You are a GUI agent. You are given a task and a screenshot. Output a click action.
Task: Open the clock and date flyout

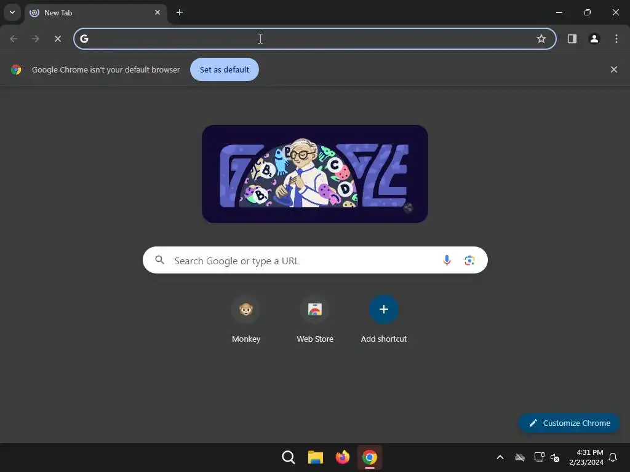click(x=586, y=457)
